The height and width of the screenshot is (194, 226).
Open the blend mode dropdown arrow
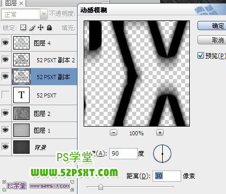[x=43, y=14]
